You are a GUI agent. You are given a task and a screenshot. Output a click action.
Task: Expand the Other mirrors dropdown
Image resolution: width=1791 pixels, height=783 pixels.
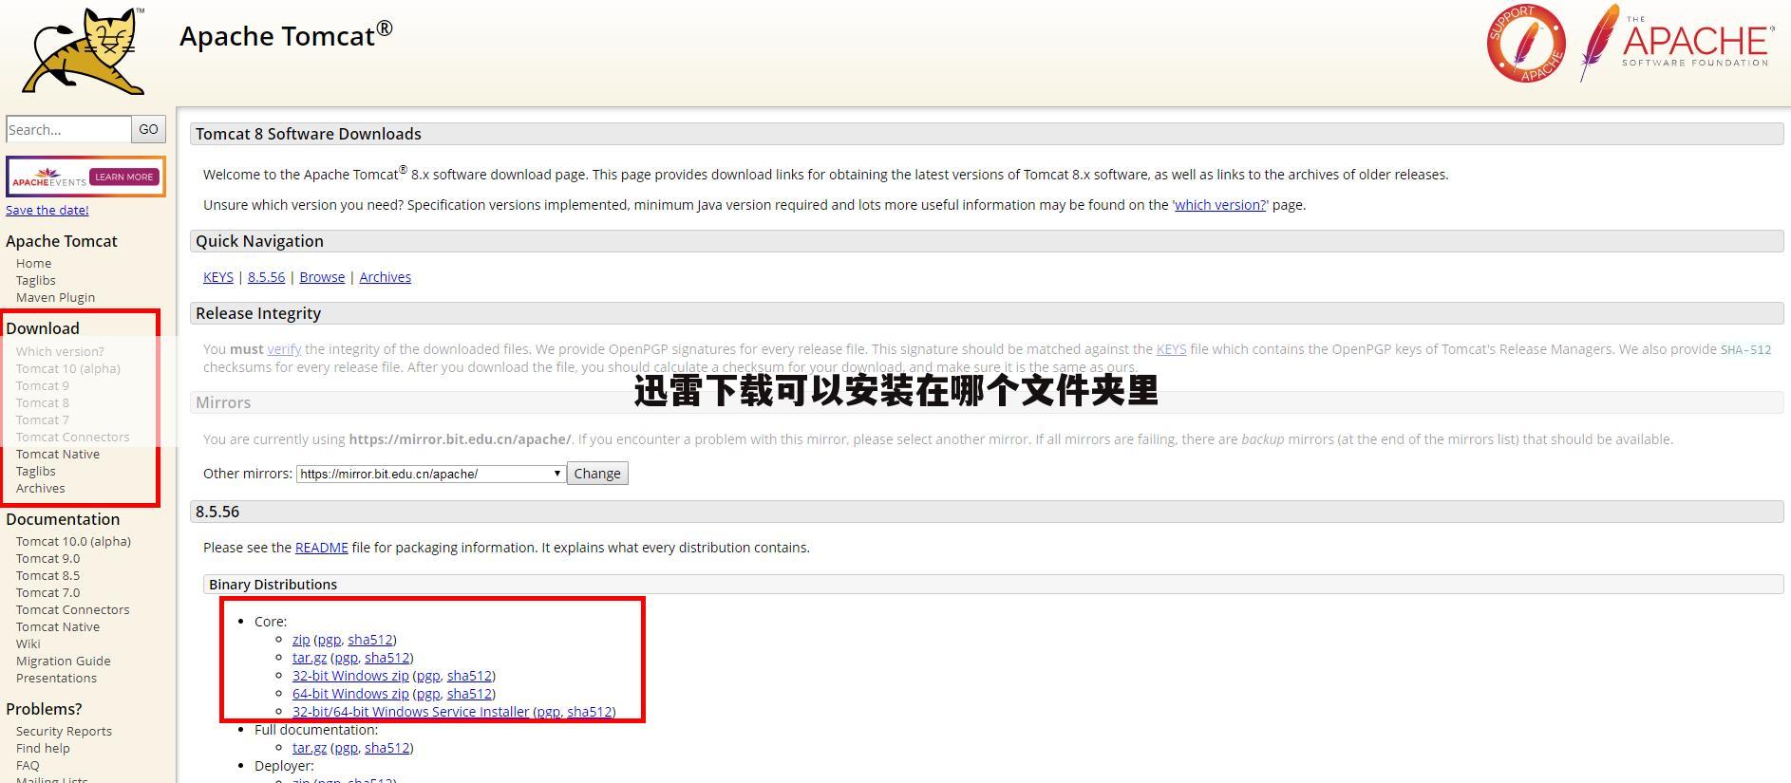click(x=431, y=474)
